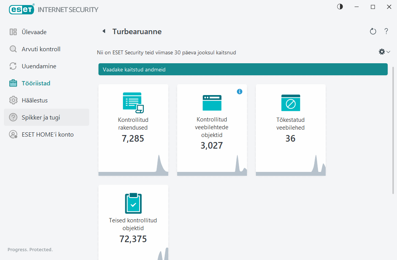Open the gear settings dropdown

point(384,52)
